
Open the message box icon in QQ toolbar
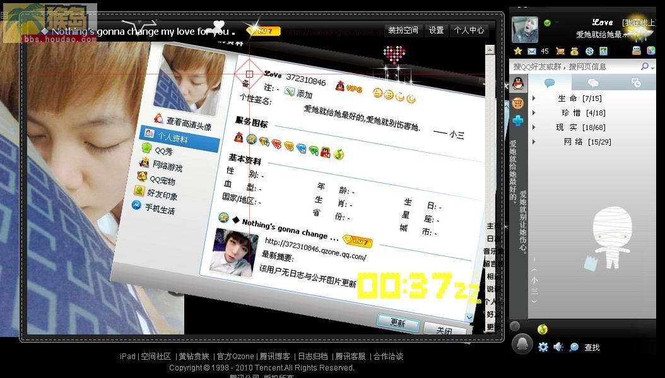(636, 51)
